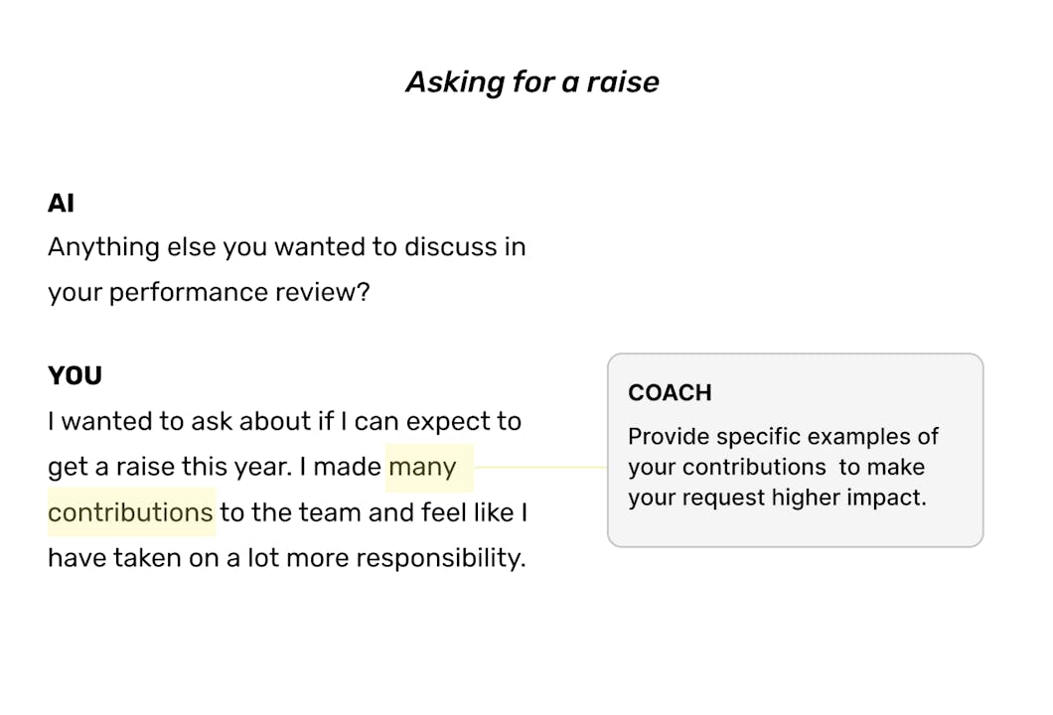Click the 'Asking for a raise' title
1053x715 pixels.
[531, 81]
